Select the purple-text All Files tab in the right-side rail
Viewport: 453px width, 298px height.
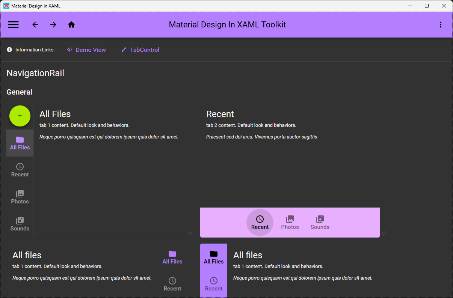coord(172,257)
